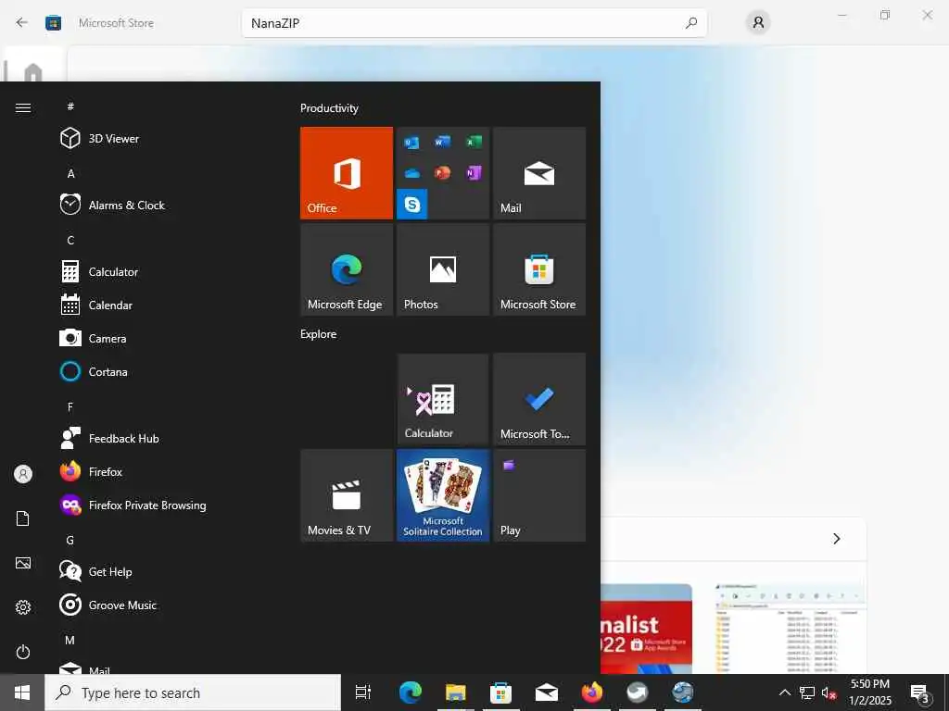Screen dimensions: 949x711
Task: Click the taskbar search box
Action: 193,692
